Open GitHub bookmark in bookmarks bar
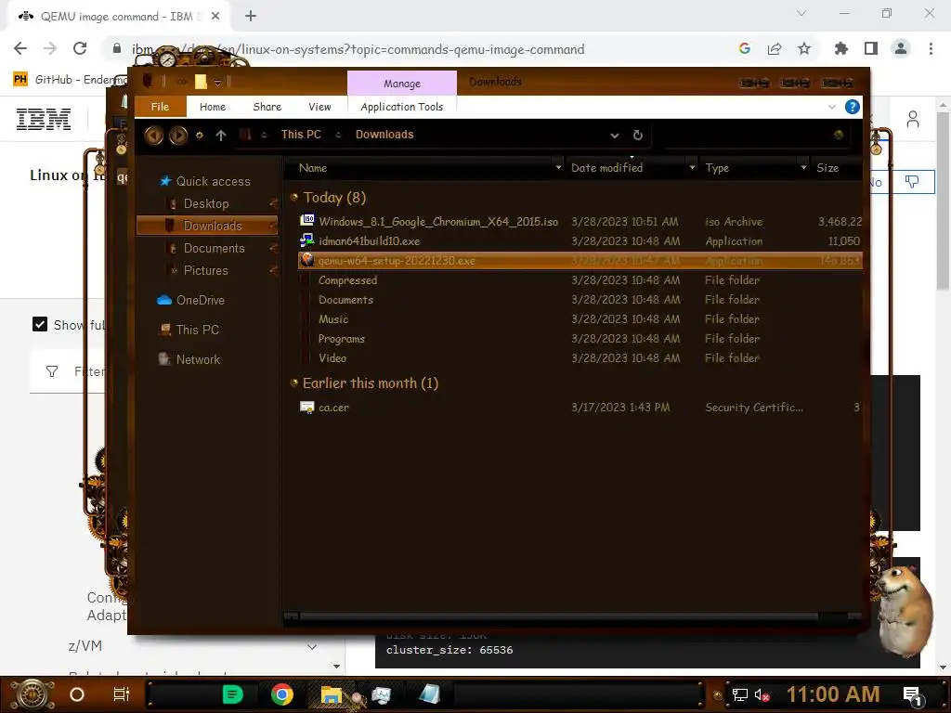 72,80
